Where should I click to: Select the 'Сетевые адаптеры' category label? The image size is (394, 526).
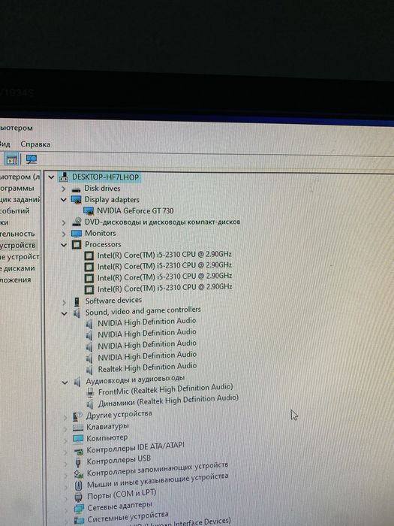[119, 506]
